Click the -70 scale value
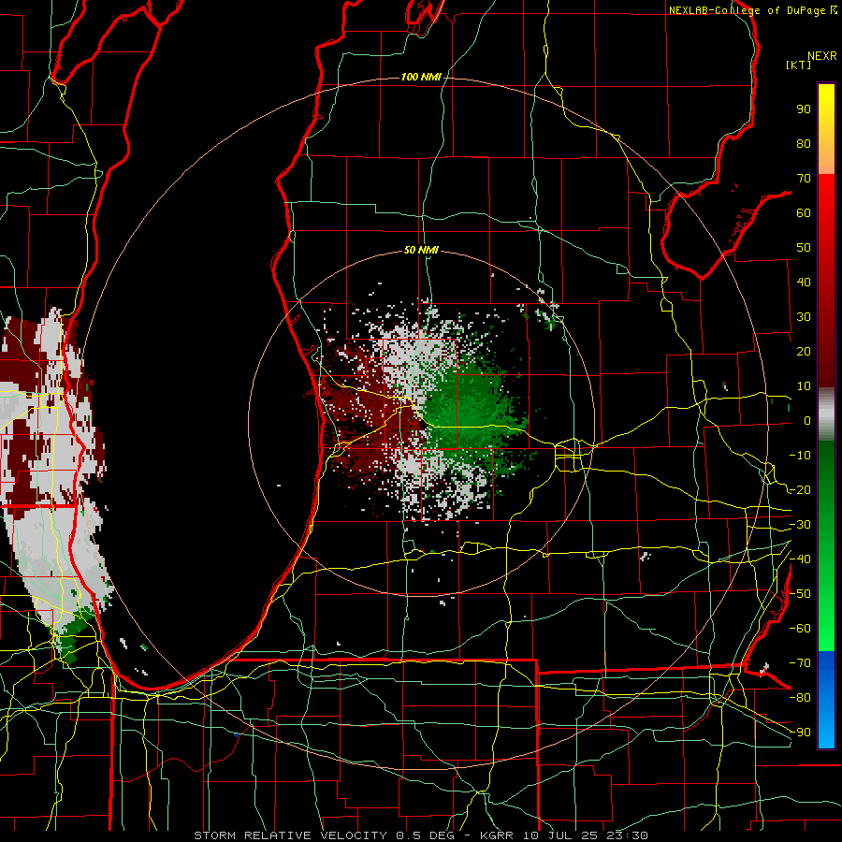Viewport: 842px width, 842px height. 800,663
